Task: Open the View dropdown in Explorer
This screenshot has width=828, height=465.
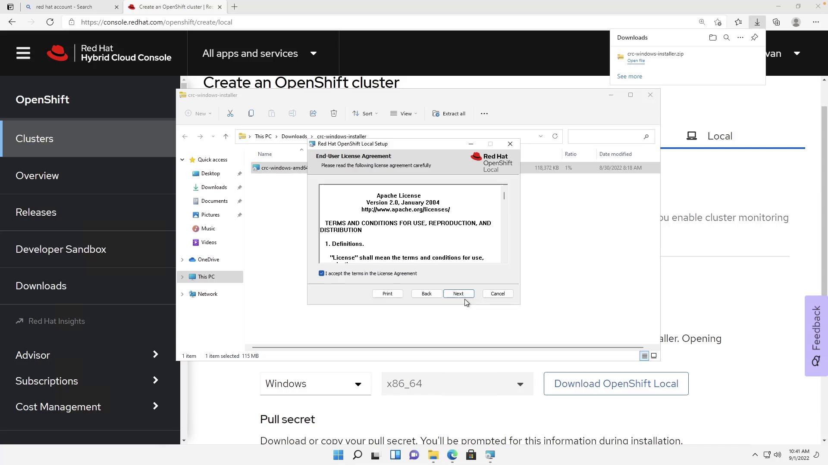Action: pyautogui.click(x=404, y=114)
